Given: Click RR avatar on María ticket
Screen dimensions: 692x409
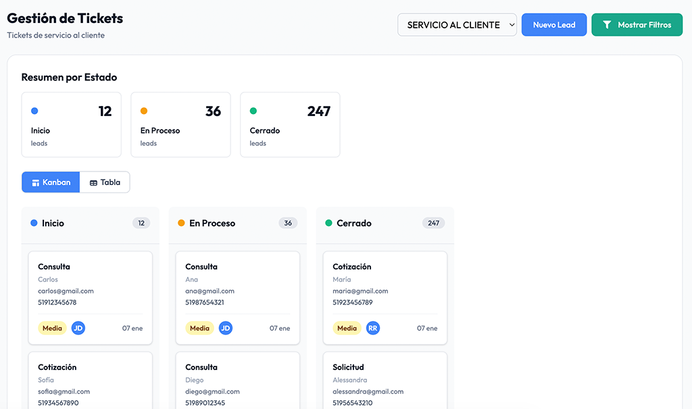Looking at the screenshot, I should [373, 329].
